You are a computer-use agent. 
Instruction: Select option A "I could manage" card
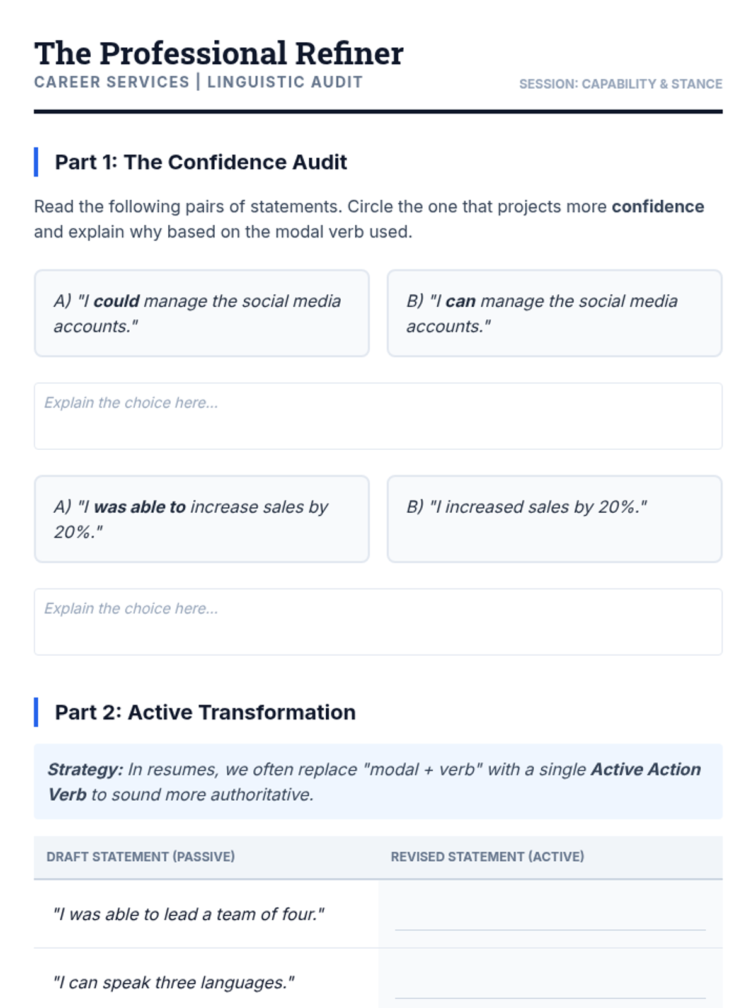pos(202,313)
